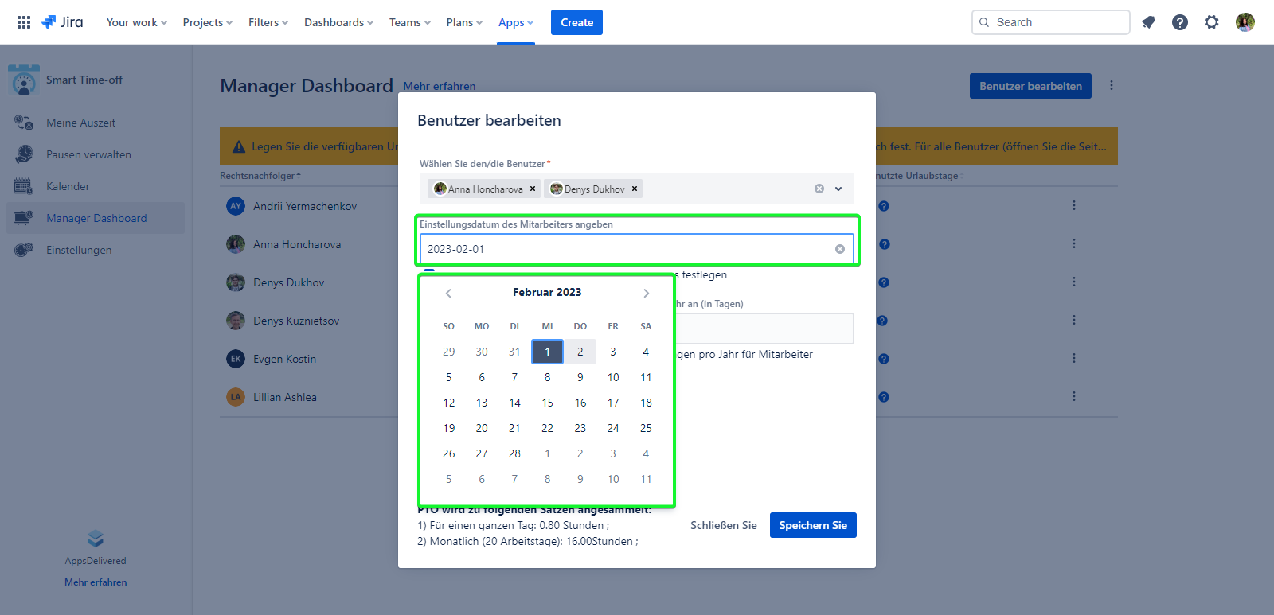Select Kalender in the sidebar
1274x615 pixels.
coord(68,186)
